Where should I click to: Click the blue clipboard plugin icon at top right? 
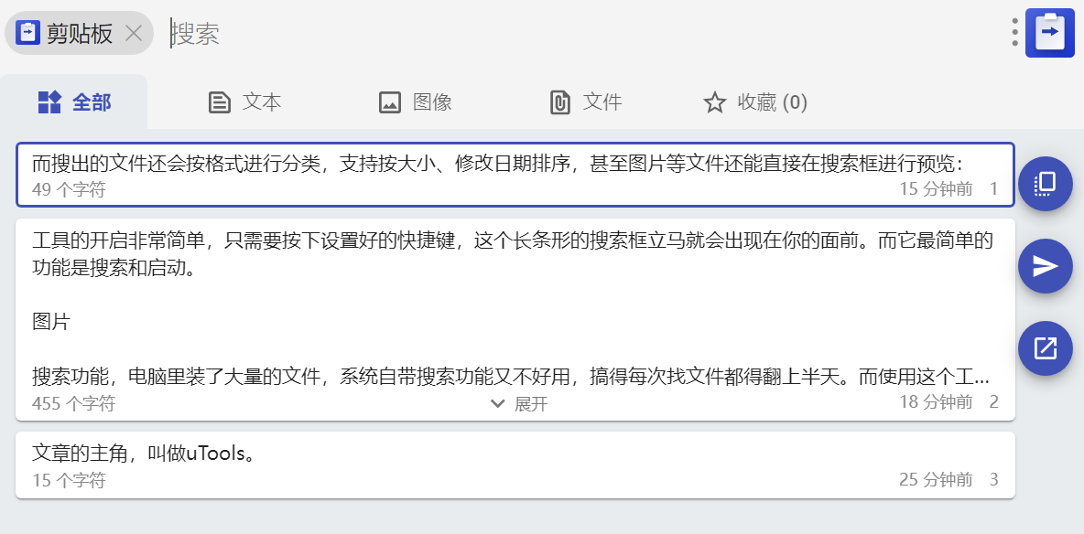1049,33
